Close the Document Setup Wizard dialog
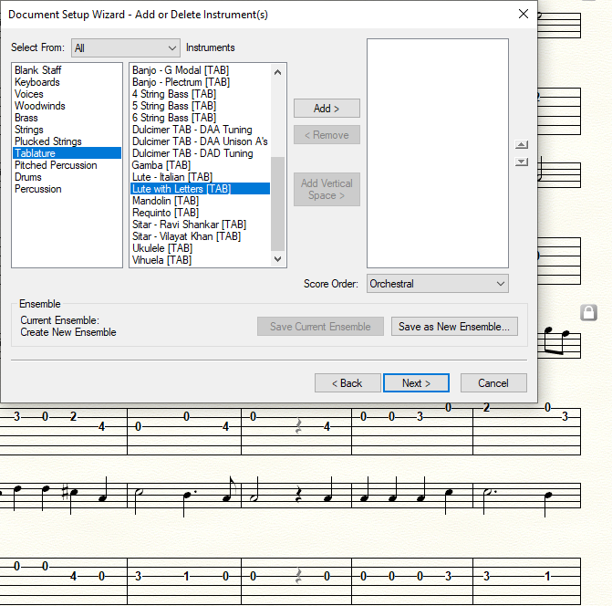This screenshot has width=612, height=606. 523,15
